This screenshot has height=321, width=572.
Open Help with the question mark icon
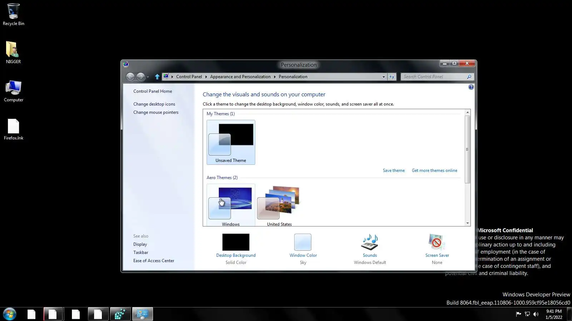click(471, 87)
